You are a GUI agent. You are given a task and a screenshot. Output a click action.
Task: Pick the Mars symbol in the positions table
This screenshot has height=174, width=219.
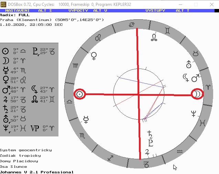tap(6, 90)
